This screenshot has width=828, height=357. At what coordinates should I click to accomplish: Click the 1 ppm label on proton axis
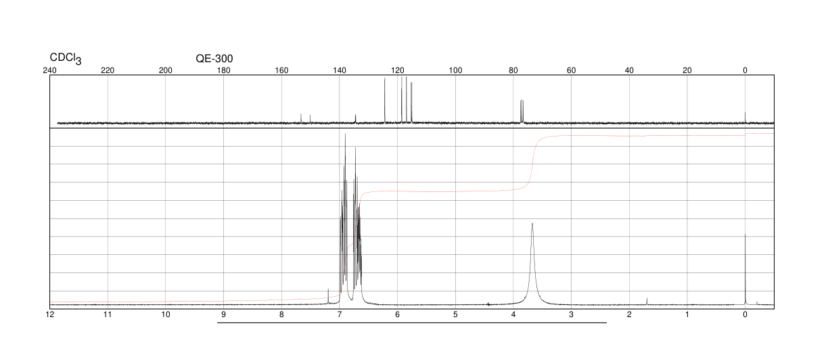(x=687, y=314)
